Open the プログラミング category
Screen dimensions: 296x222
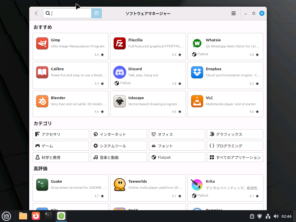coord(235,146)
